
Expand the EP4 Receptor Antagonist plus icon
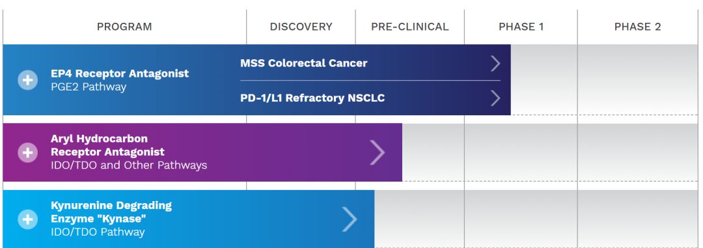click(x=28, y=80)
